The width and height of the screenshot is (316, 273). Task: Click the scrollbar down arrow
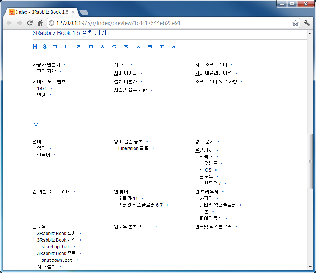[x=310, y=267]
